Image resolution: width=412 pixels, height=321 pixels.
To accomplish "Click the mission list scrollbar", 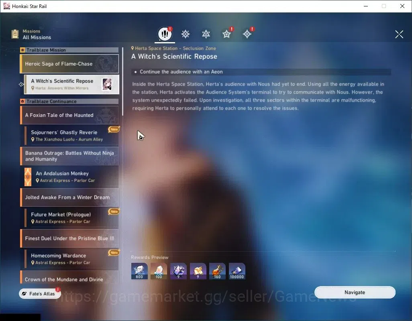I will coord(122,82).
